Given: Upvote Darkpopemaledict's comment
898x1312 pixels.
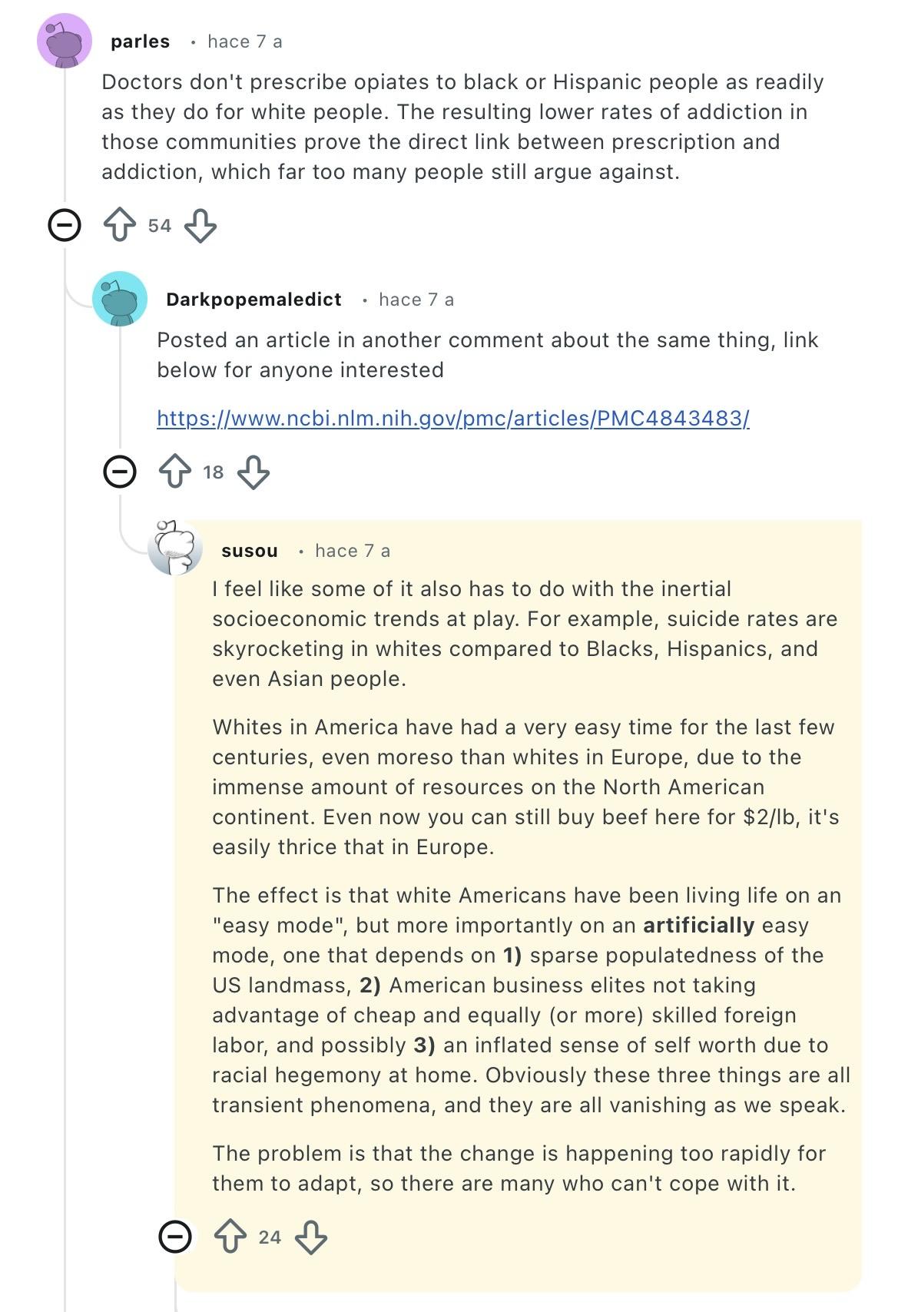Looking at the screenshot, I should click(x=174, y=472).
